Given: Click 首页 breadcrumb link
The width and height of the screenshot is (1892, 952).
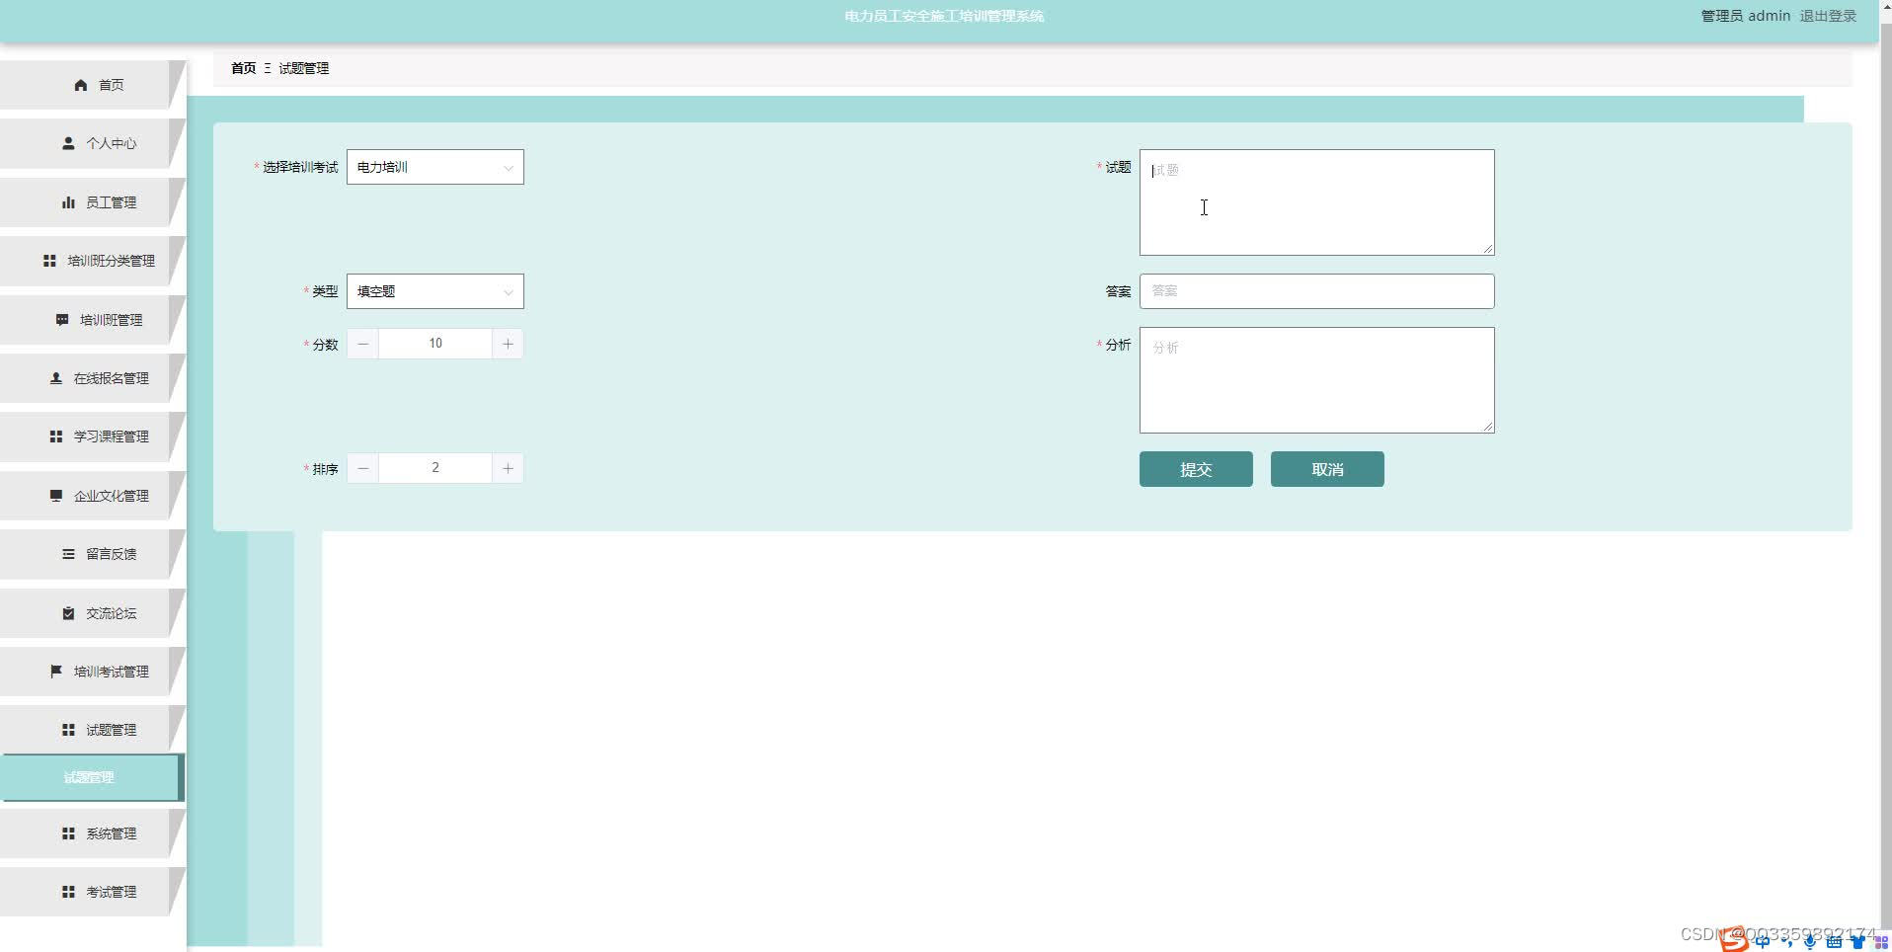Looking at the screenshot, I should point(243,68).
